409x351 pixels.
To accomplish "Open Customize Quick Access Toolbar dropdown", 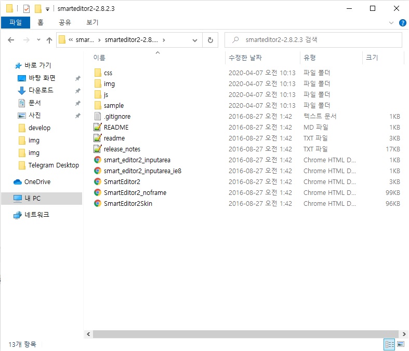I will 47,9.
